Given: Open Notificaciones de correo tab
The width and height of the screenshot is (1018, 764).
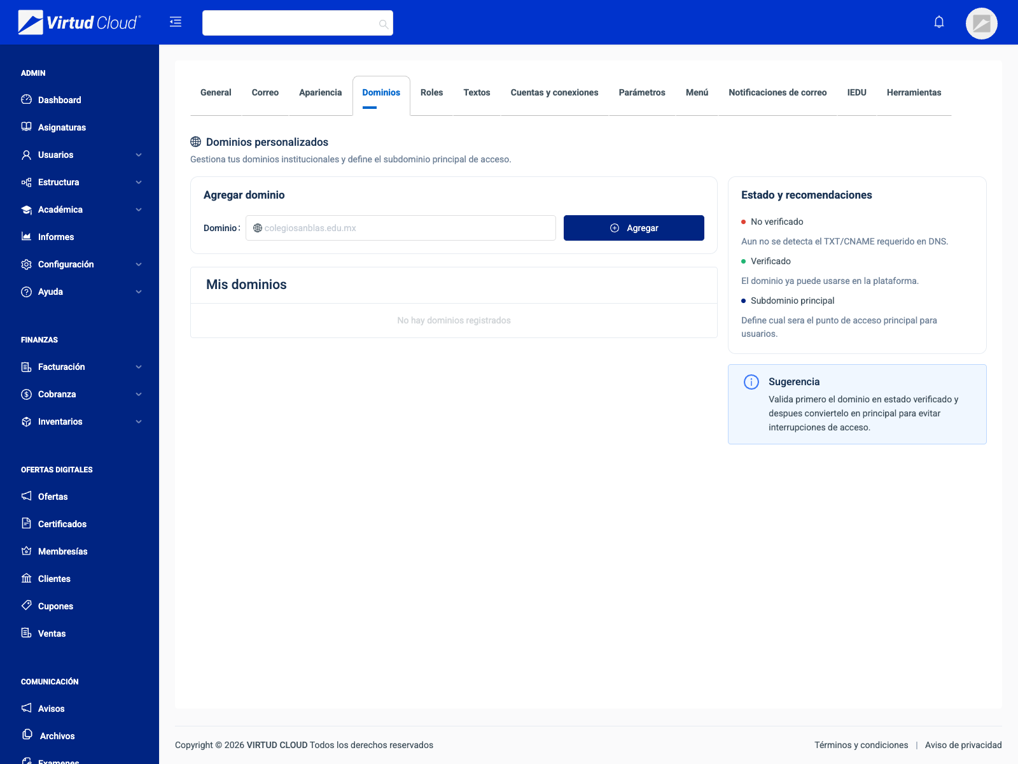Looking at the screenshot, I should tap(778, 93).
